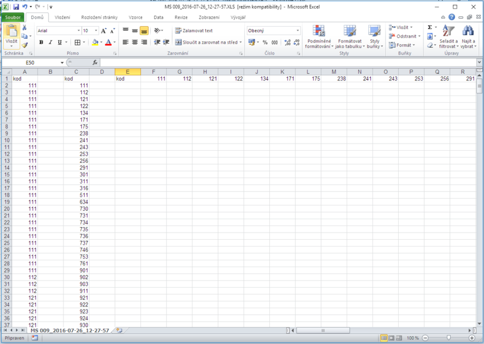Open the Arial font name dropdown
This screenshot has height=344, width=484.
coord(79,31)
